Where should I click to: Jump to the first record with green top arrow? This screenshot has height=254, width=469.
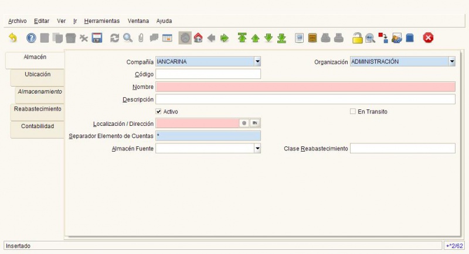pos(242,38)
